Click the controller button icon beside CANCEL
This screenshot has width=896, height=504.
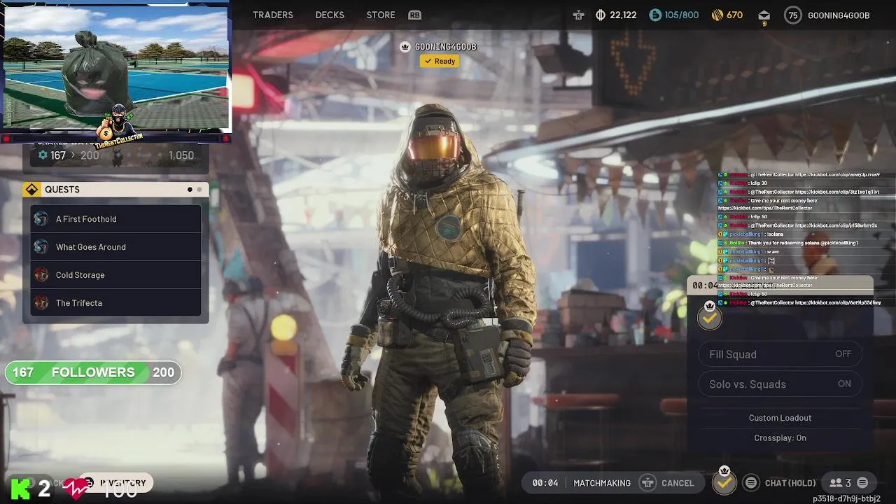coord(648,483)
